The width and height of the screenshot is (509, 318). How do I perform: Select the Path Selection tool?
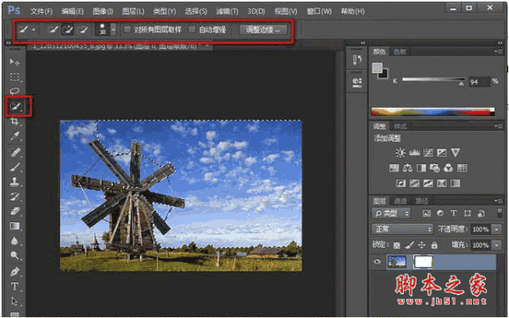point(14,301)
